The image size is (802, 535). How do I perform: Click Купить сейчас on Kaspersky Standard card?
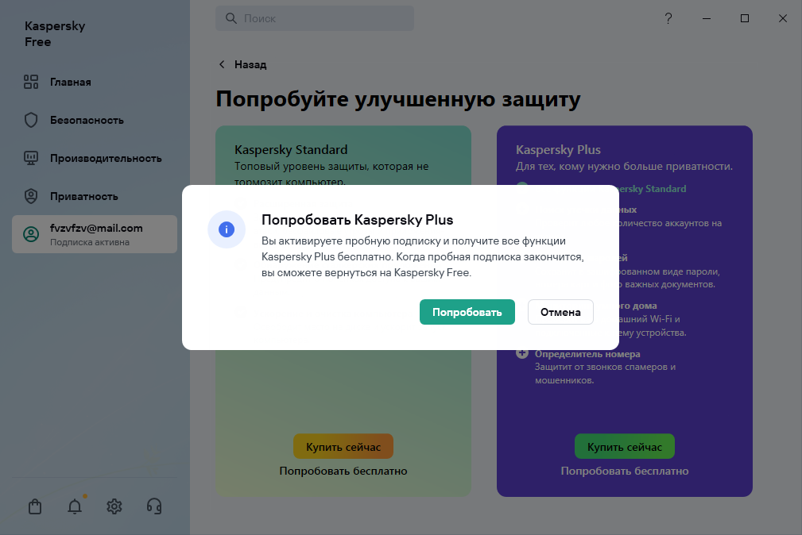[343, 447]
